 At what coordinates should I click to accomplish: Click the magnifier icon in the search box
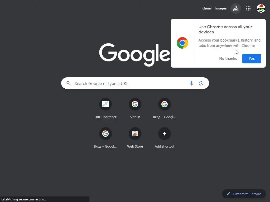pos(69,83)
